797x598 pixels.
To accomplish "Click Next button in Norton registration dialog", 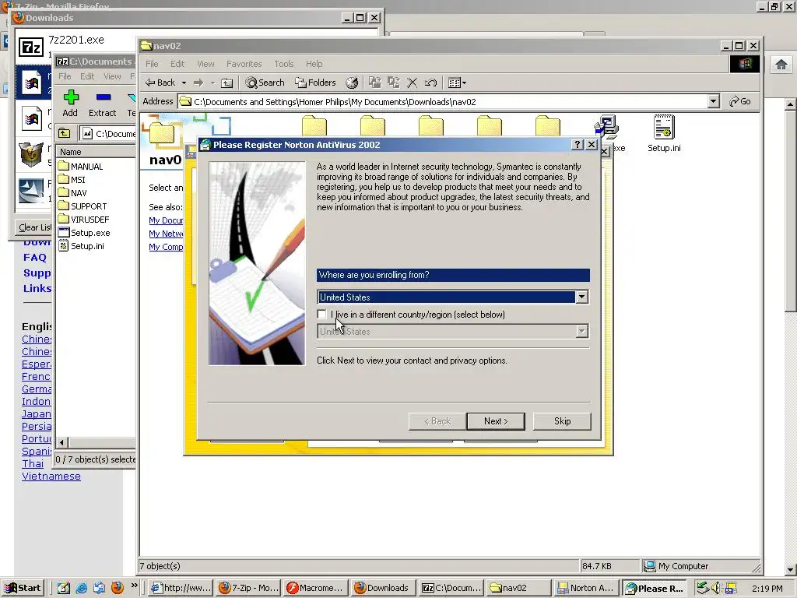I will tap(496, 421).
